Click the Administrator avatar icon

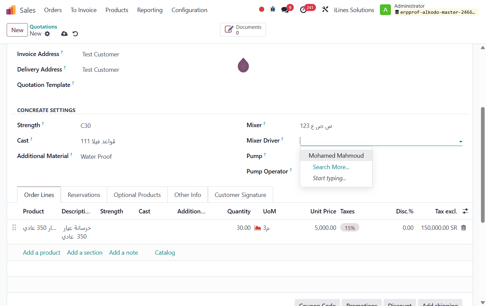tap(385, 10)
